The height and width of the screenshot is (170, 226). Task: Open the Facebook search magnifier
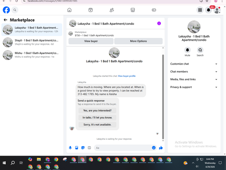click(14, 10)
